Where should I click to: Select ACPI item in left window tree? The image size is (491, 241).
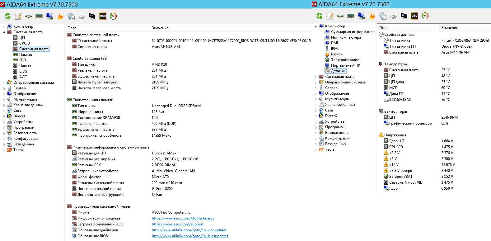click(23, 77)
